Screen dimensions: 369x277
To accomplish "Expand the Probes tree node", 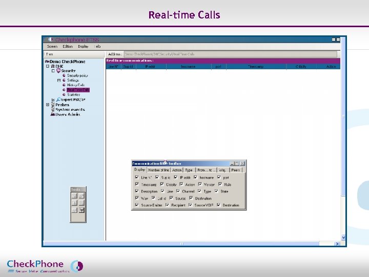I will point(48,105).
